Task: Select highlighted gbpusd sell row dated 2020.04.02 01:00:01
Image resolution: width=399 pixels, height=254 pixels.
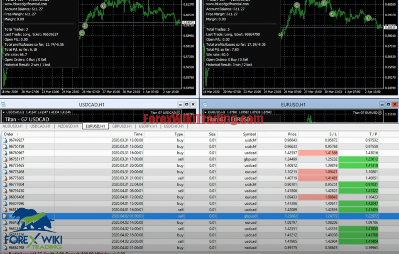Action: [199, 216]
